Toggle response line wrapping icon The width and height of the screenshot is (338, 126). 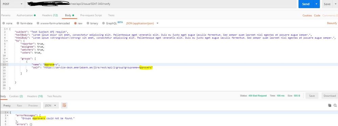point(64,105)
